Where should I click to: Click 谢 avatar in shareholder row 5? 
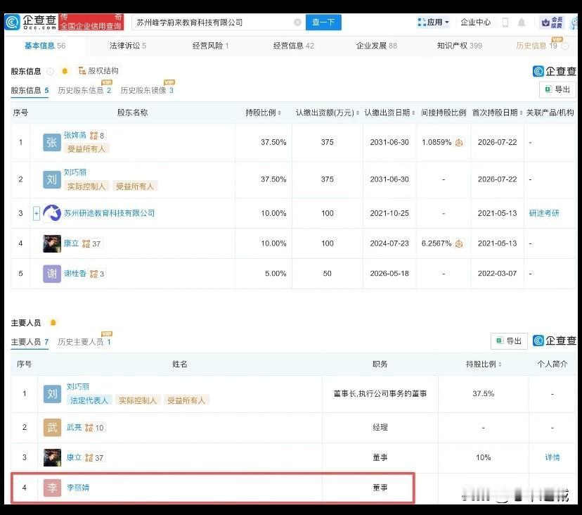[52, 274]
